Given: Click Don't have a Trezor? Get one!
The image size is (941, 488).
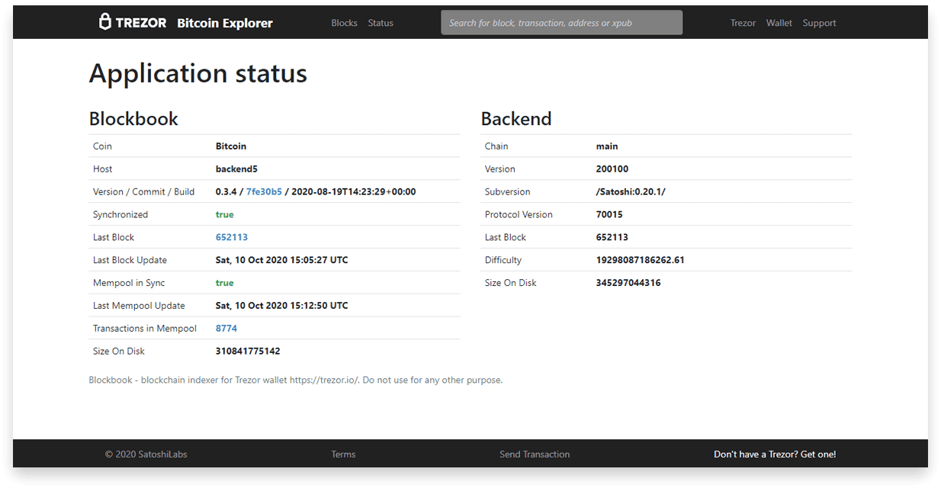Looking at the screenshot, I should tap(775, 454).
